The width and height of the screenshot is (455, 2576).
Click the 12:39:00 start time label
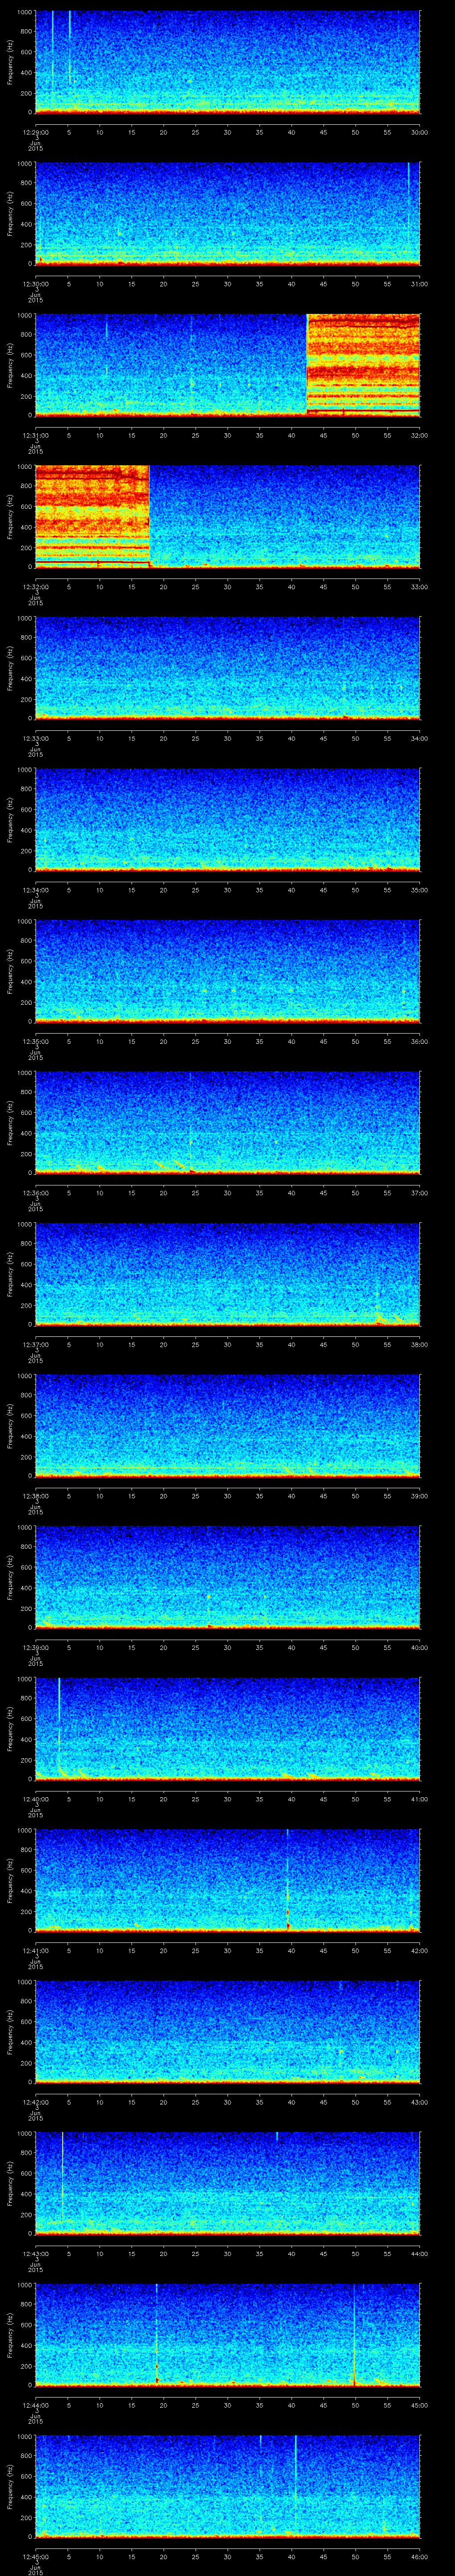[x=35, y=1647]
